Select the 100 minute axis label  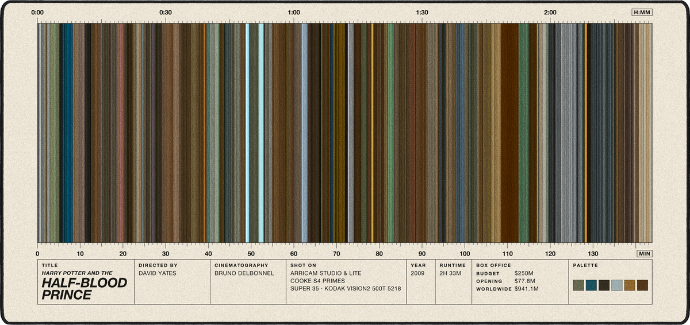[465, 253]
